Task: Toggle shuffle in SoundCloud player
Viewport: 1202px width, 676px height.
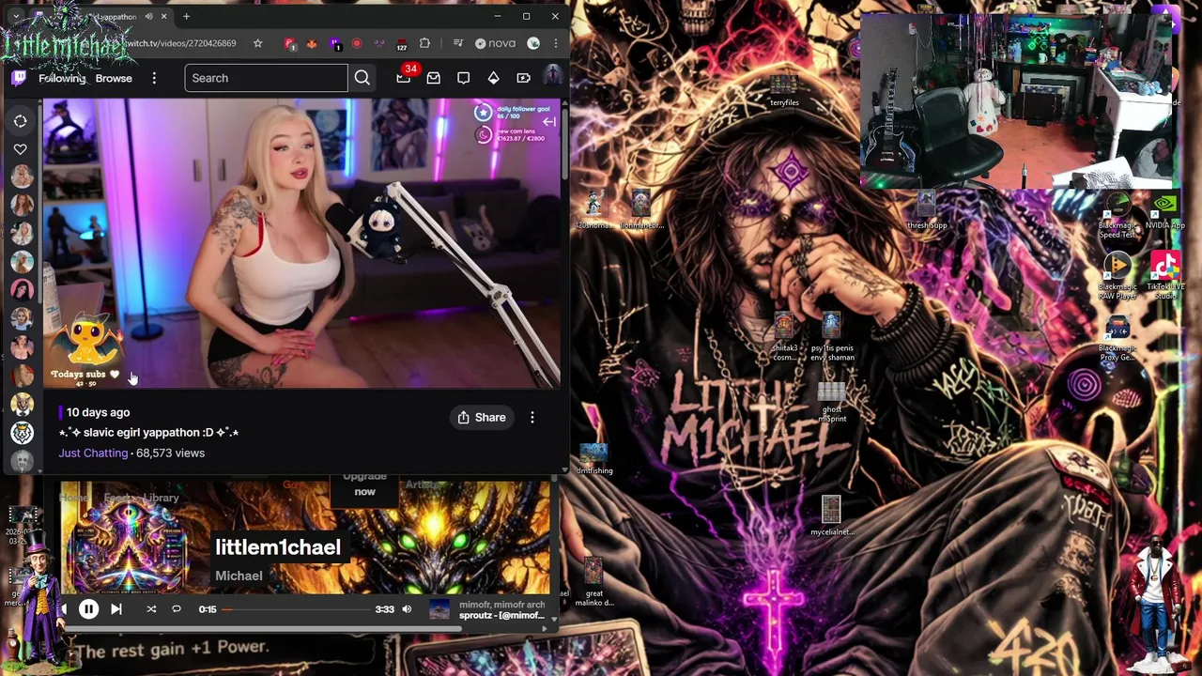Action: coord(151,609)
